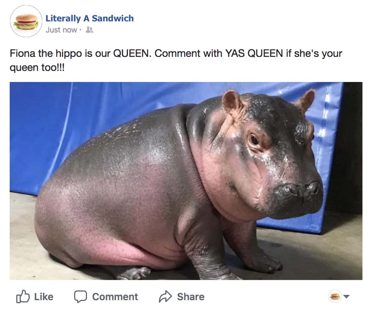
Task: Click the word Sandwich in the page name
Action: [113, 18]
